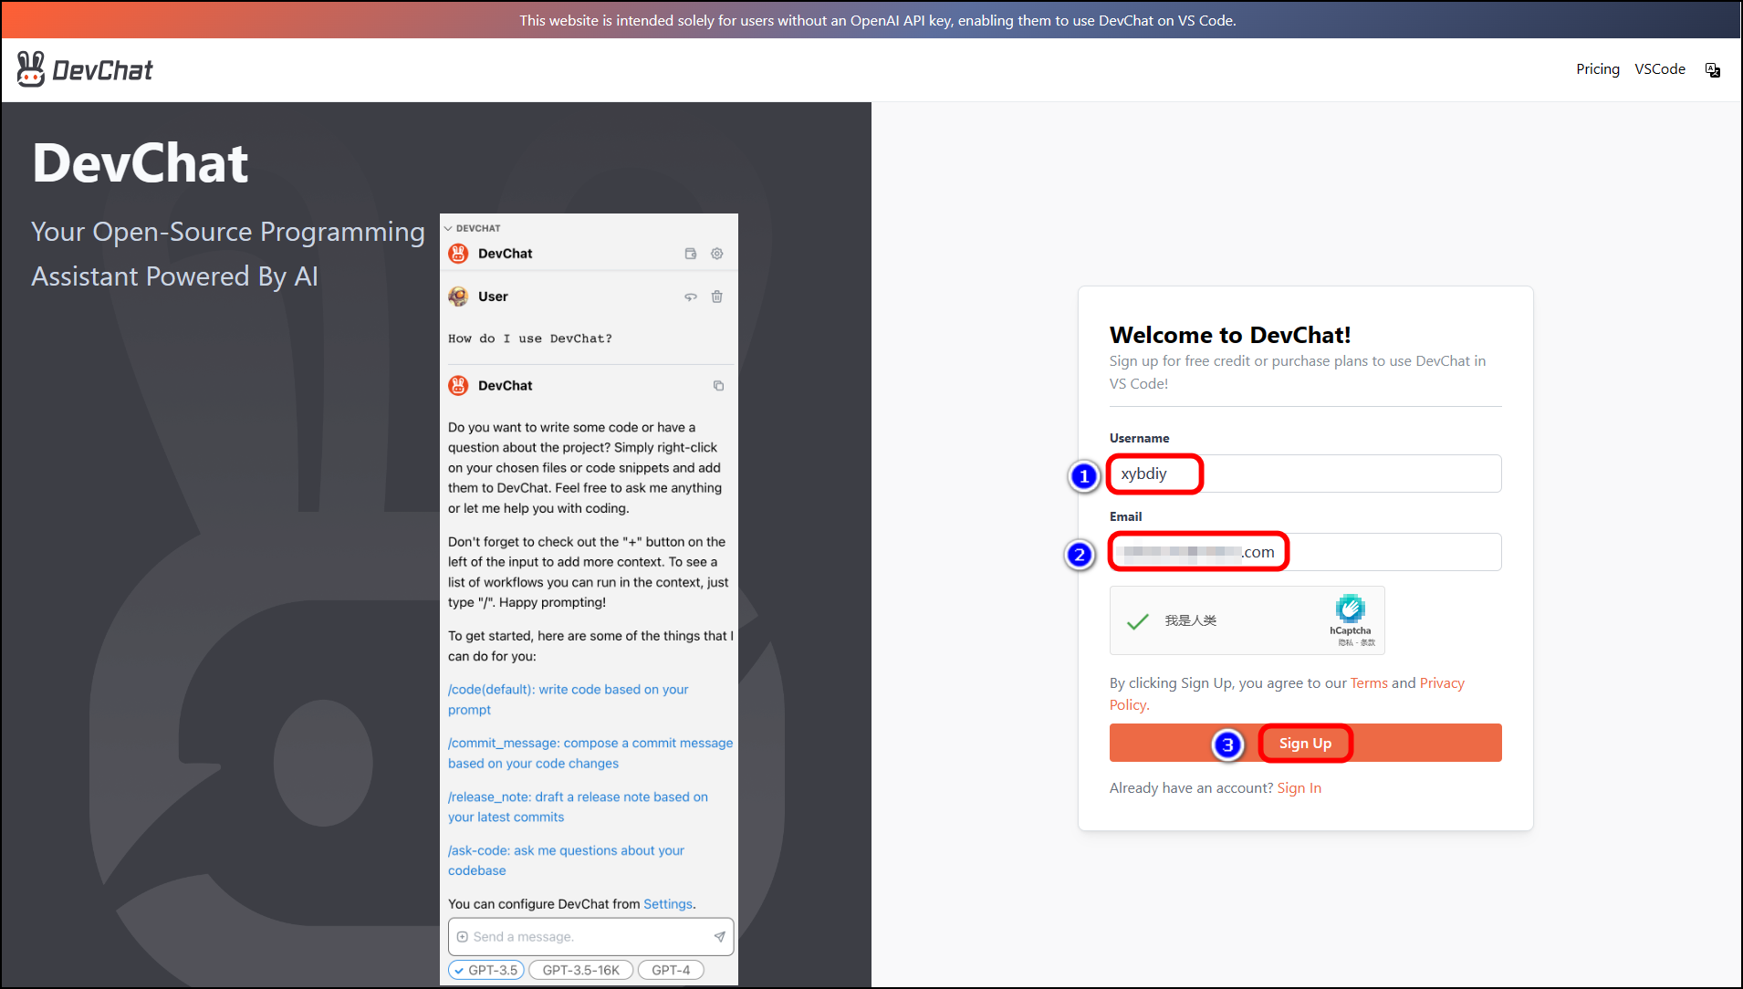The image size is (1743, 989).
Task: Click the DevChat avatar in panel header
Action: pos(458,254)
